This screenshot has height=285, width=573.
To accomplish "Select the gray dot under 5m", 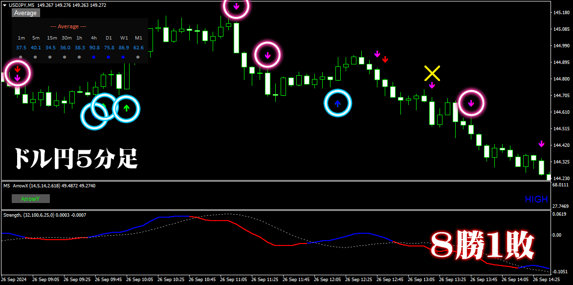I will pyautogui.click(x=36, y=57).
